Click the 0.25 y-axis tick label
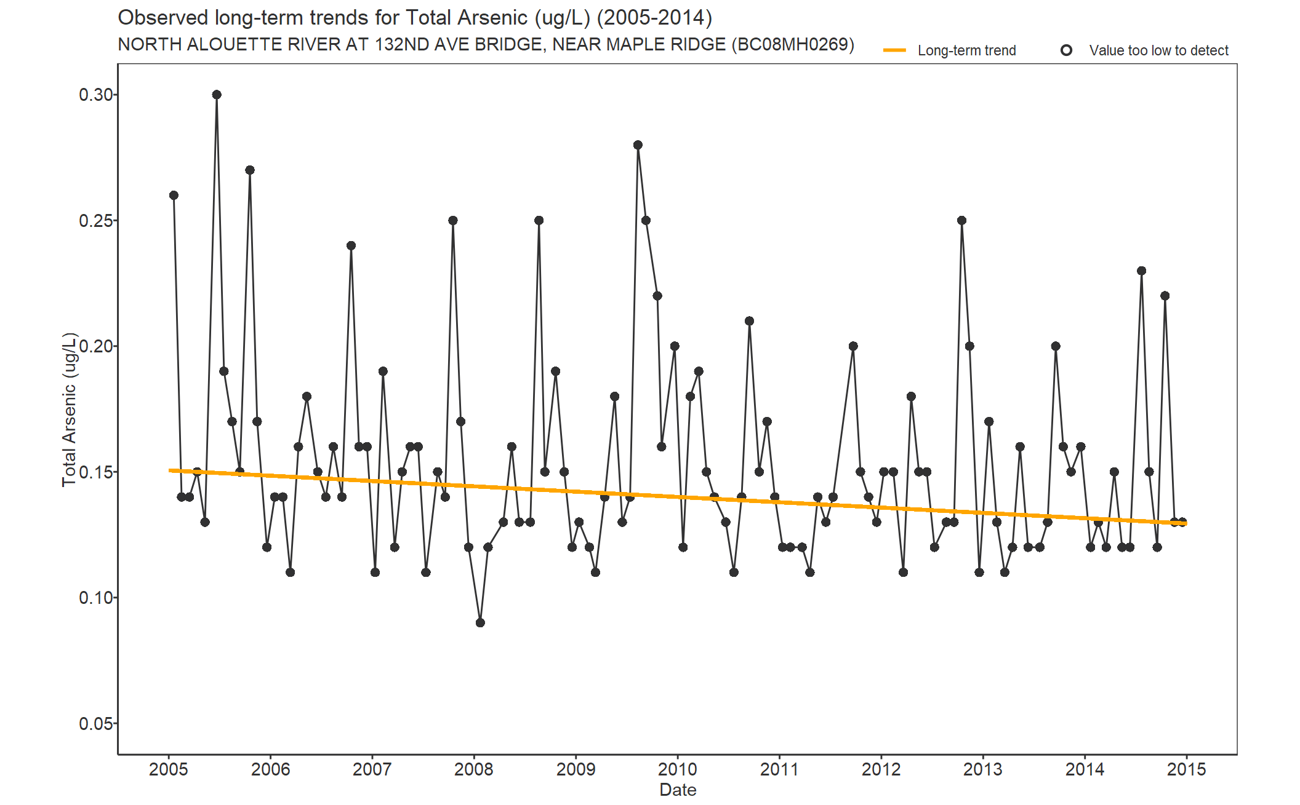The height and width of the screenshot is (805, 1300). pyautogui.click(x=95, y=221)
